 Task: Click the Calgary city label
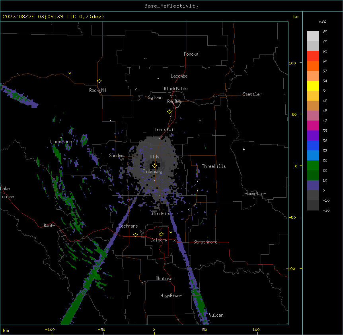159,240
